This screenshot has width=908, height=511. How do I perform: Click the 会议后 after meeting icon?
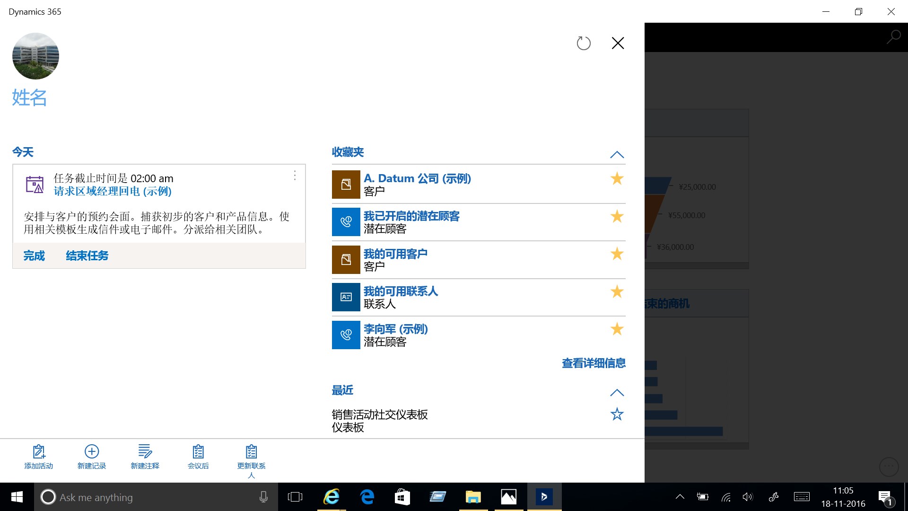198,451
